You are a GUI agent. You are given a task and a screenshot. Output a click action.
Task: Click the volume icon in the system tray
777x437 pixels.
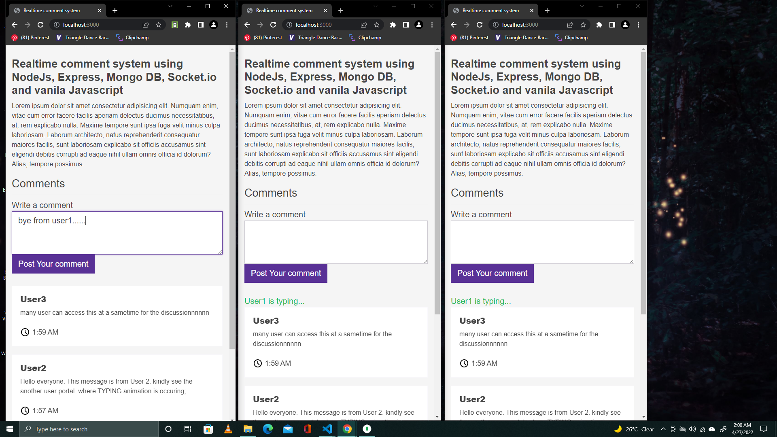pos(692,429)
